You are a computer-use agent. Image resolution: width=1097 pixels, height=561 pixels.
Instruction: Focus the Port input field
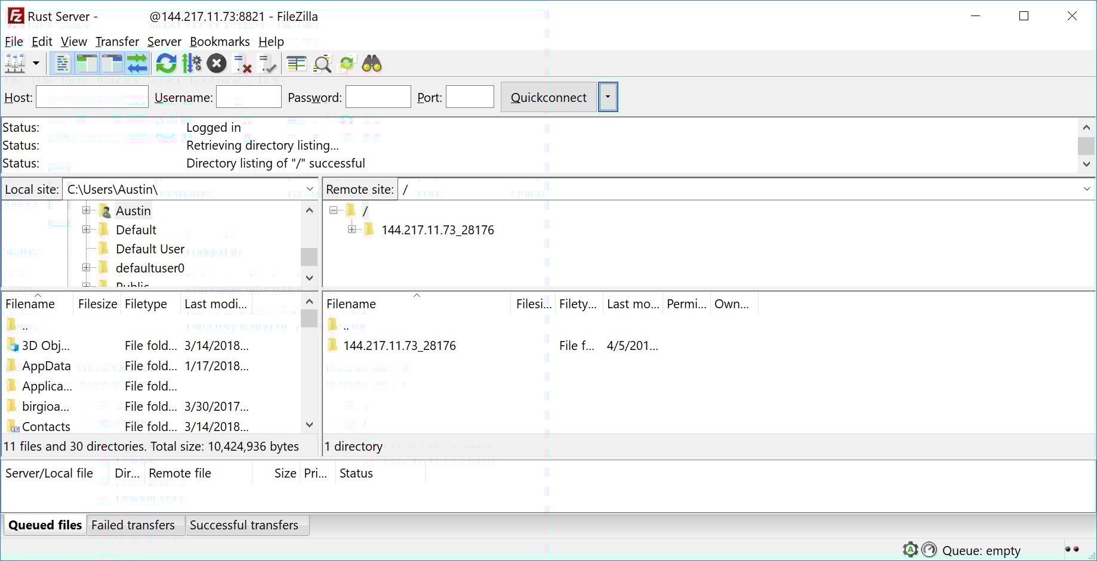click(x=470, y=97)
